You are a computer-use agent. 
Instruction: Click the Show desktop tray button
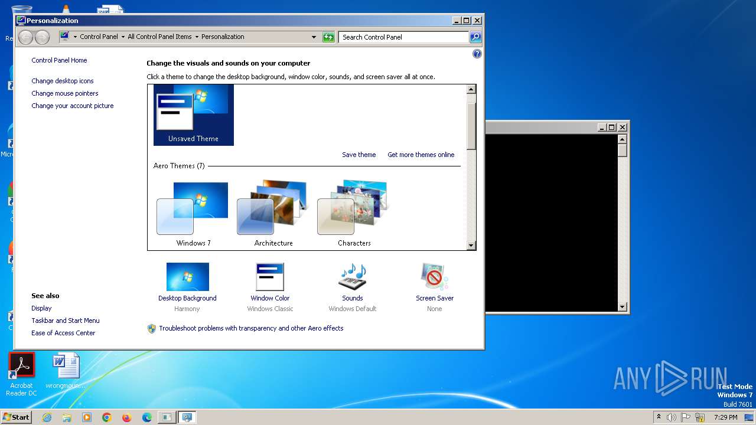tap(750, 417)
